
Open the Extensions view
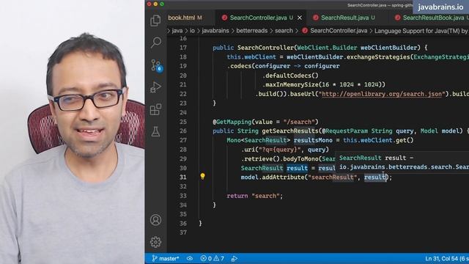coord(155,109)
